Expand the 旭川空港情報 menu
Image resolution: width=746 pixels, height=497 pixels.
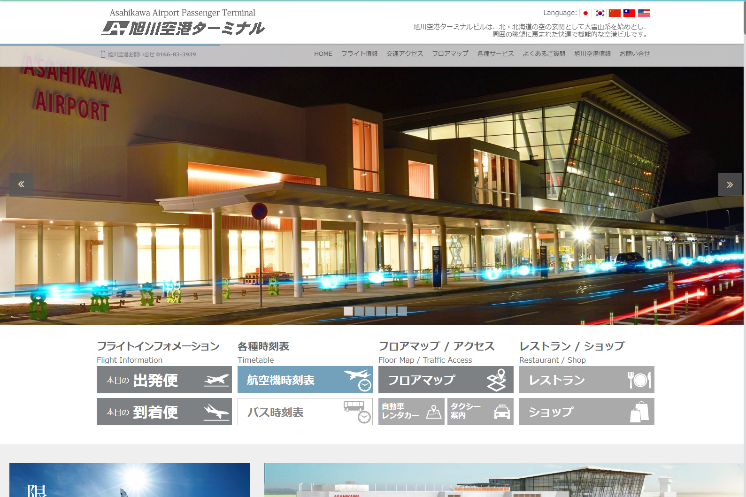pos(592,54)
